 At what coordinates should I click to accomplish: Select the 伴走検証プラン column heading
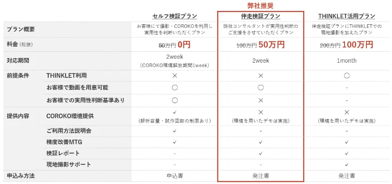[260, 16]
